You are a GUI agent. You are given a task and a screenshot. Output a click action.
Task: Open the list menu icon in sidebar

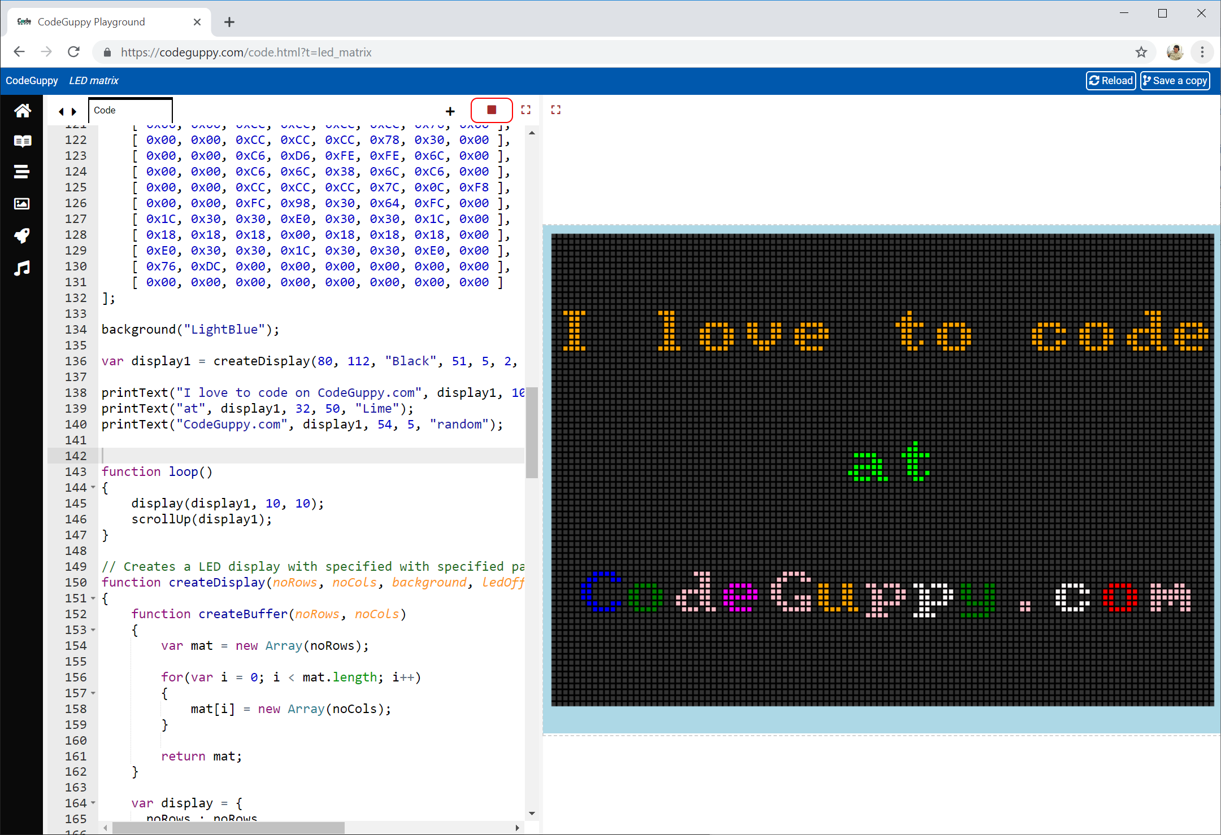(22, 172)
